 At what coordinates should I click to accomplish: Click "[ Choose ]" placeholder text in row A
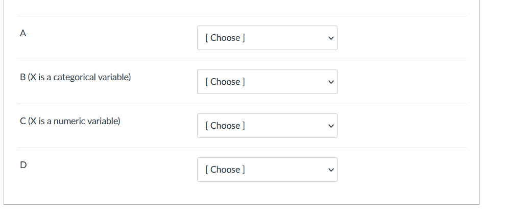pos(224,38)
